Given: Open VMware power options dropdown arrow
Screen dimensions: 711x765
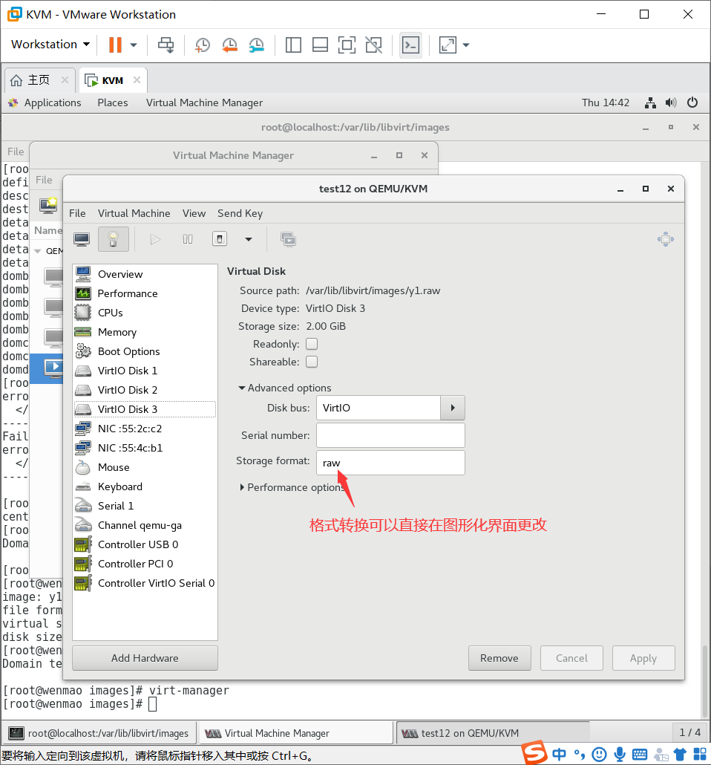Looking at the screenshot, I should click(x=134, y=45).
